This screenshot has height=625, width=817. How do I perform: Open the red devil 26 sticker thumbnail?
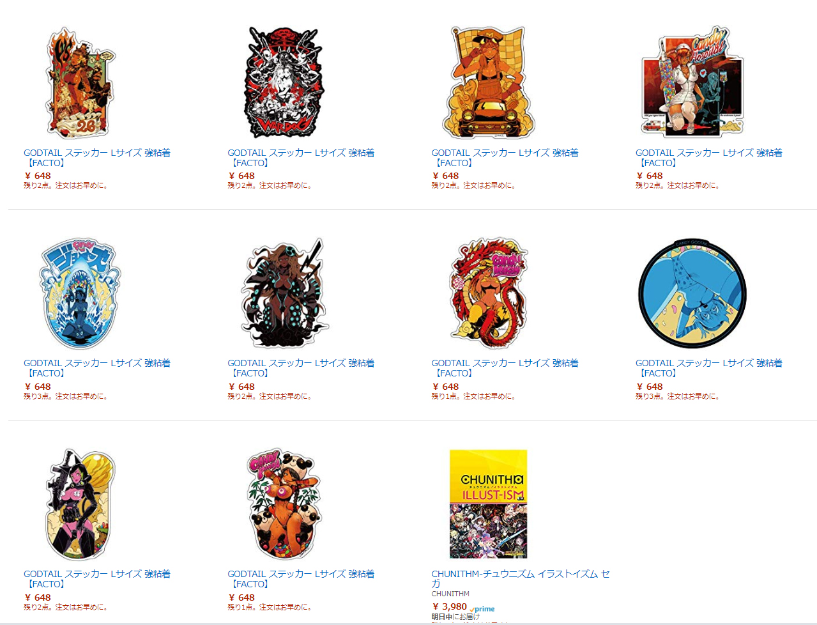coord(80,82)
